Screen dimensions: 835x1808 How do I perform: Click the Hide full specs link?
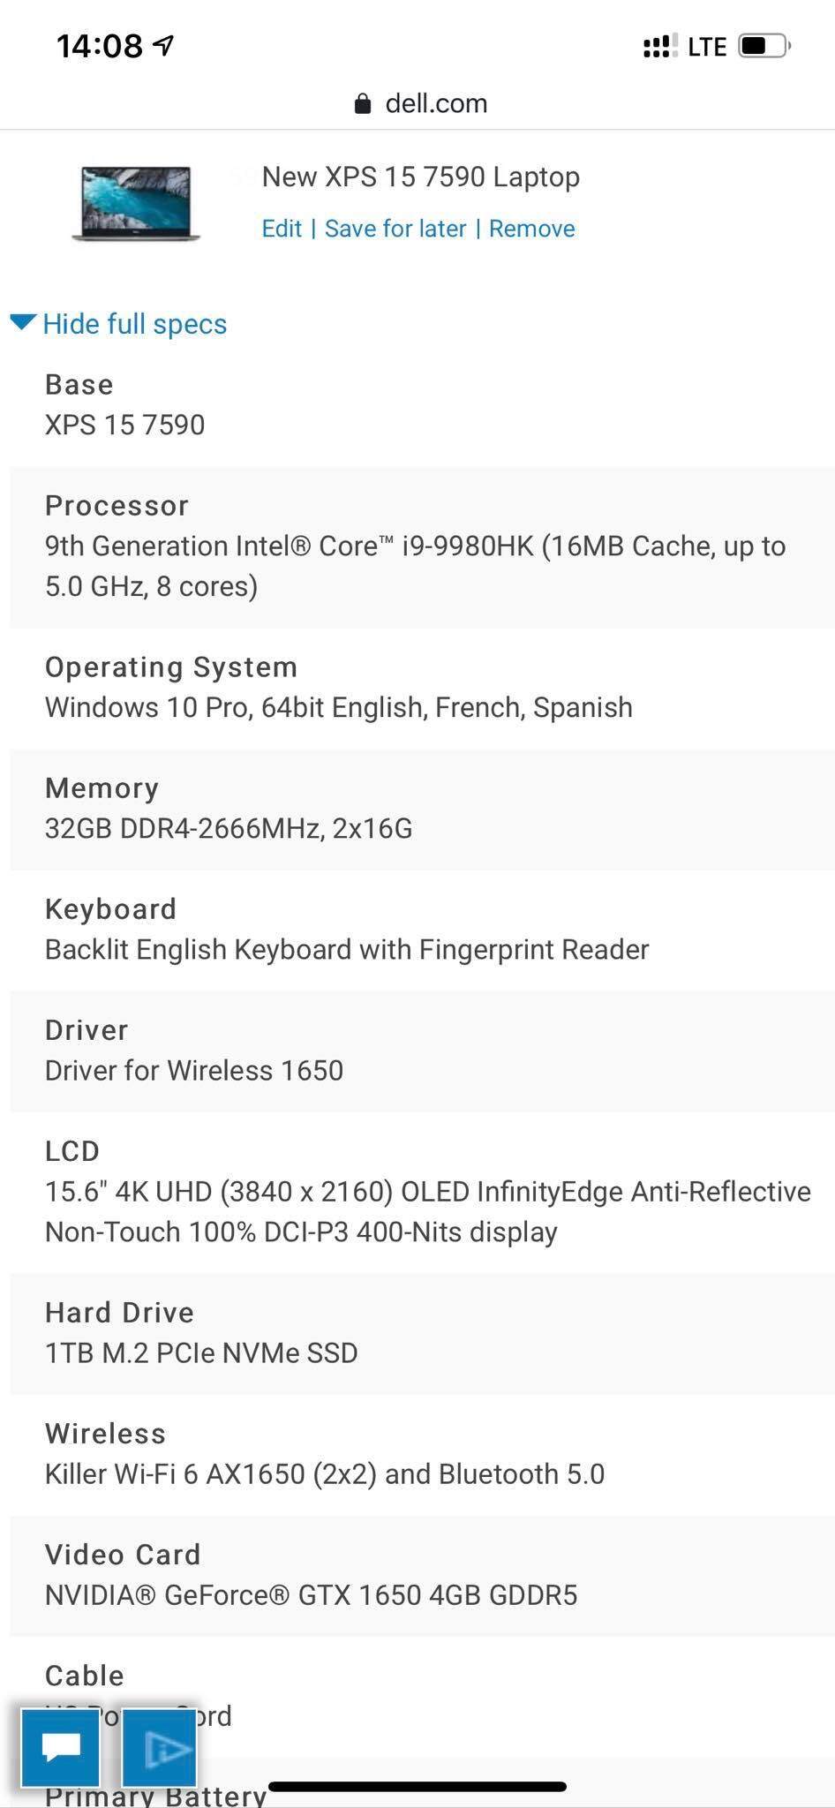[134, 324]
